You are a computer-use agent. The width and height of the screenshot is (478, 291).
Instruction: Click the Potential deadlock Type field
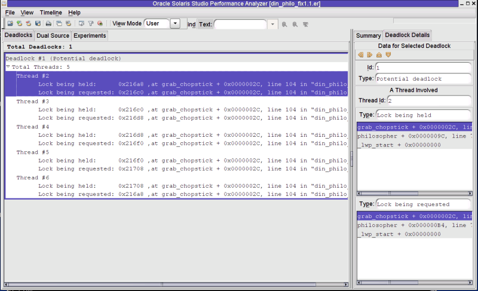(423, 79)
